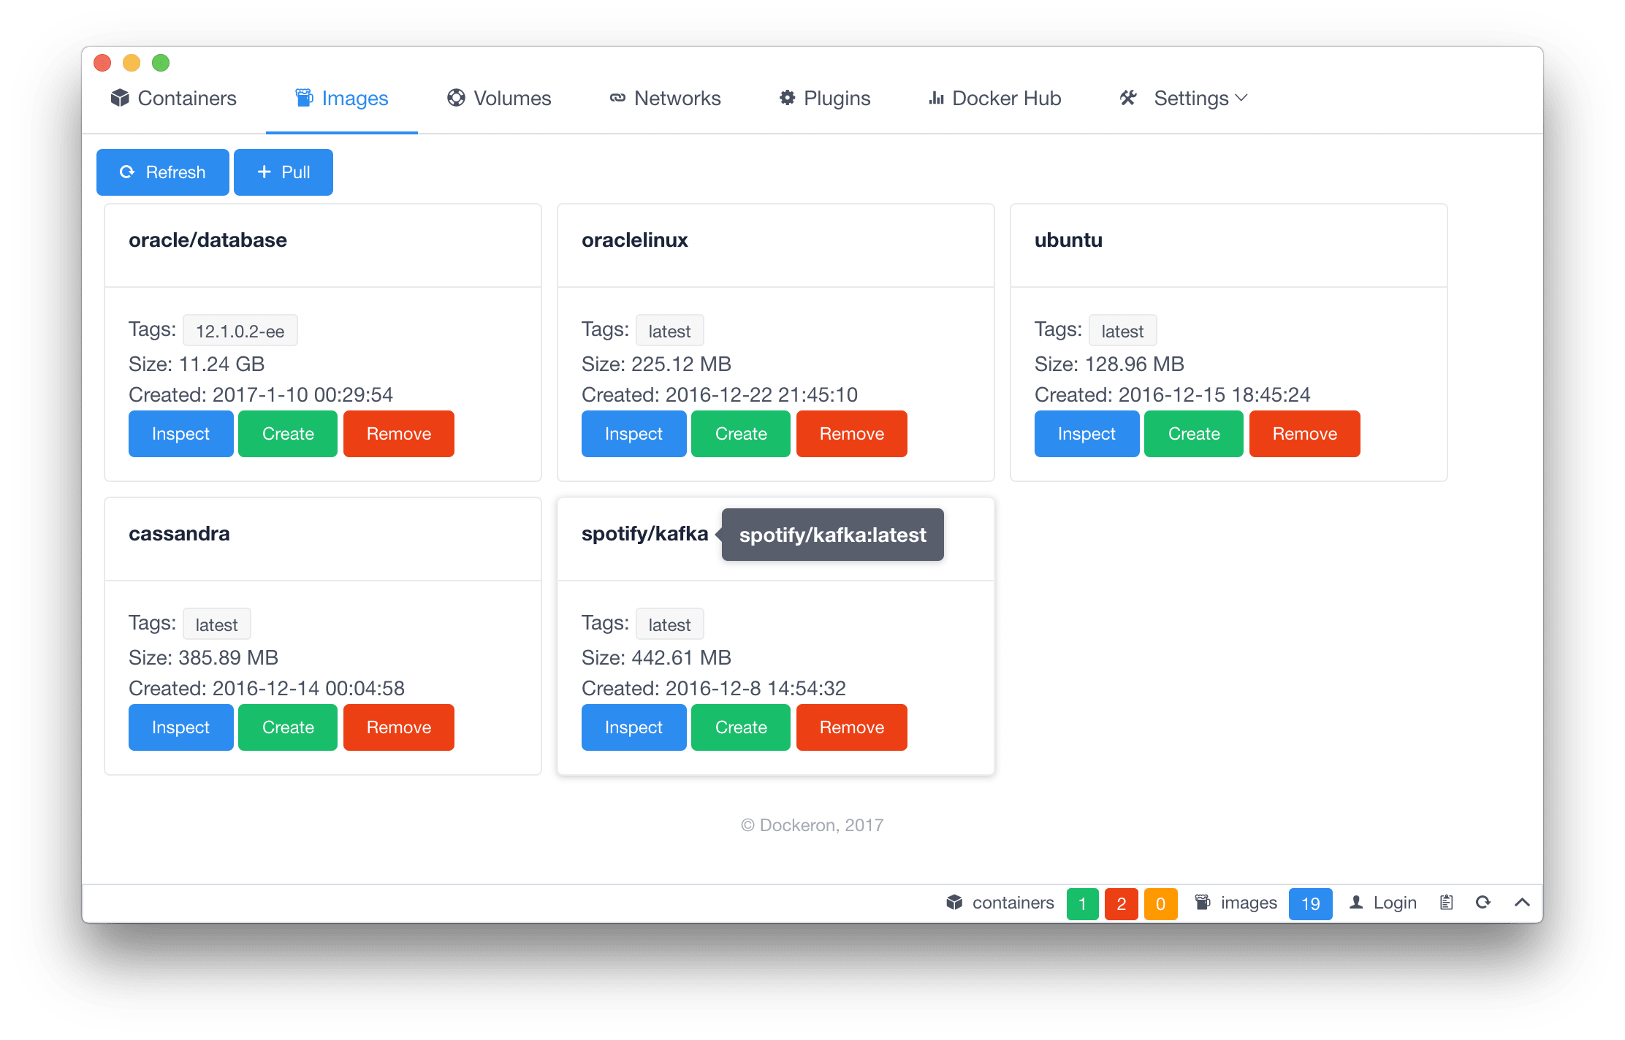Screen dimensions: 1625x1040
Task: Switch to the Containers tab
Action: 174,99
